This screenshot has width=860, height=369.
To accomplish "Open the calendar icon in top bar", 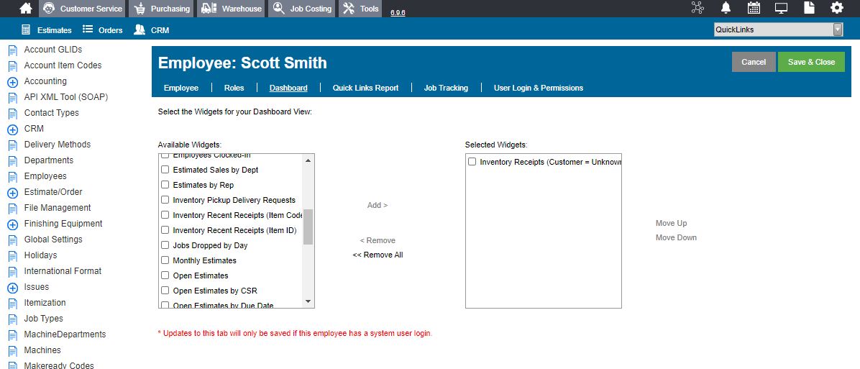I will click(754, 8).
